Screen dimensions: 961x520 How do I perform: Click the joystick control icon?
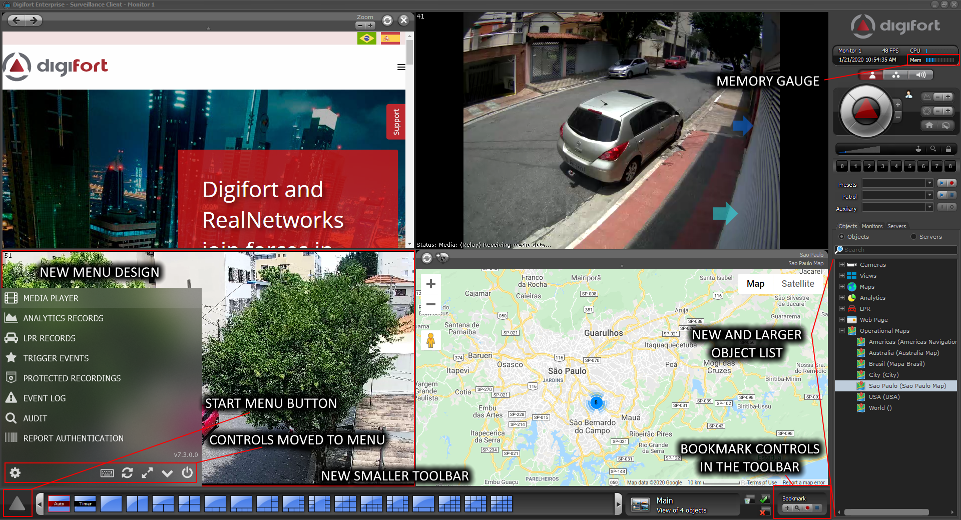point(918,149)
